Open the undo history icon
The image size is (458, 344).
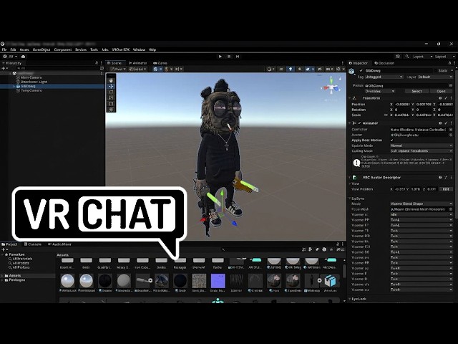pyautogui.click(x=398, y=57)
